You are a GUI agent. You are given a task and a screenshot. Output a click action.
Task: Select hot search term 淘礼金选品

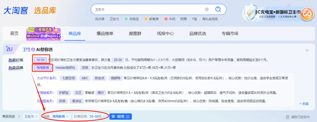click(210, 19)
